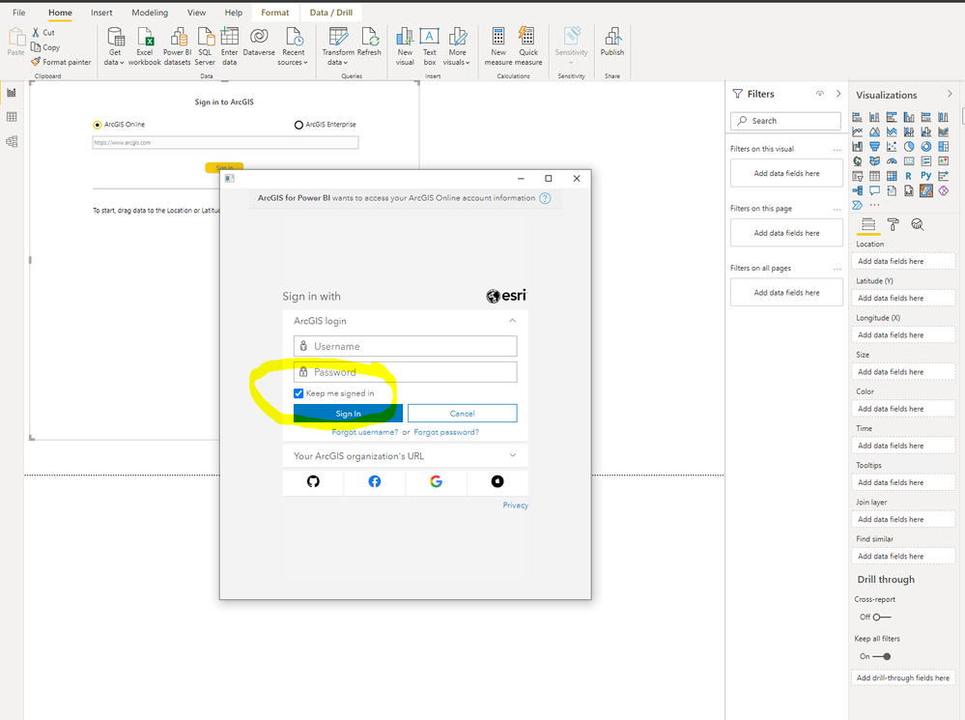Toggle the Keep all filters switch

[880, 656]
